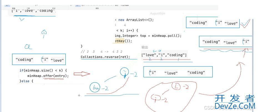
Task: Click the DevZe.CoM watermark logo
Action: coord(234,103)
